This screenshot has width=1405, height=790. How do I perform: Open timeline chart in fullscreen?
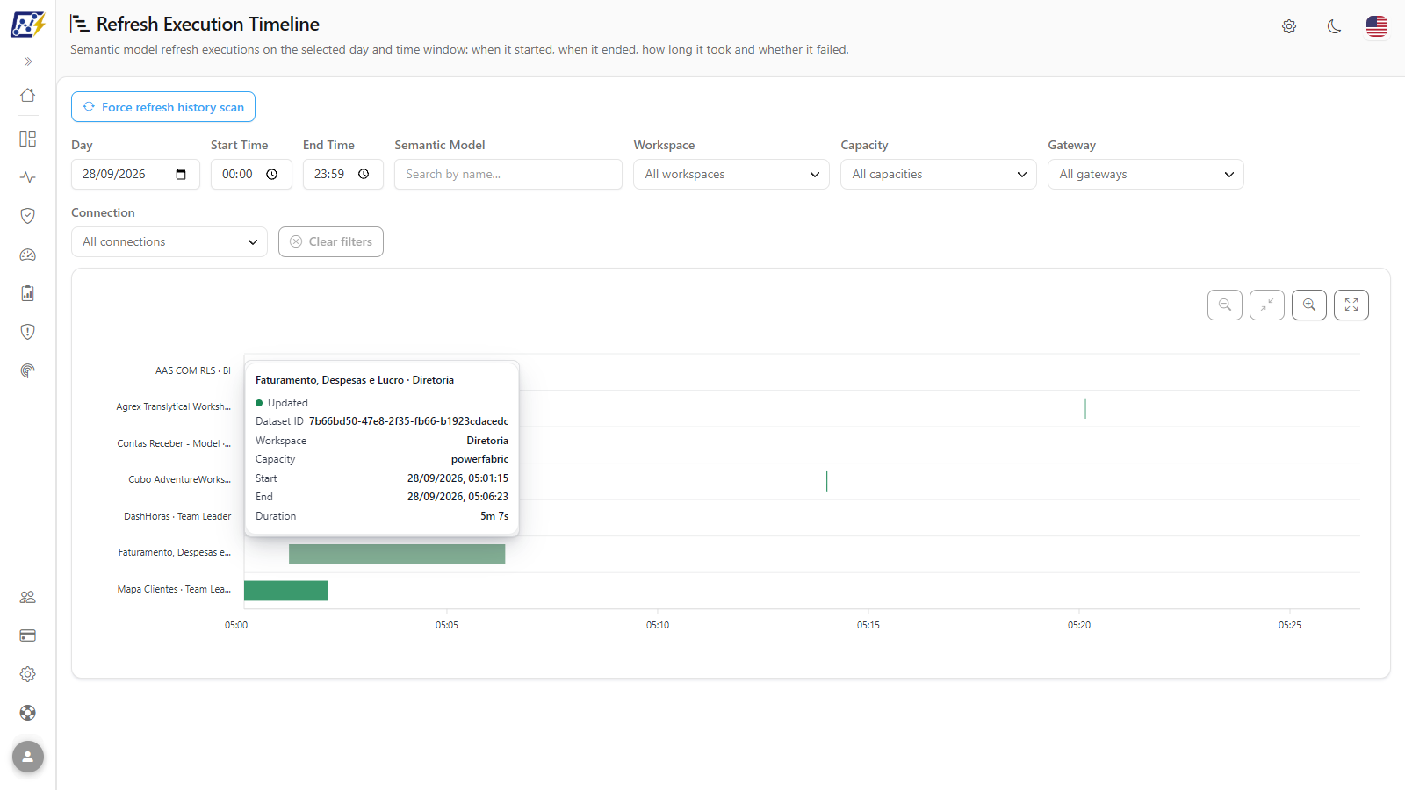pyautogui.click(x=1351, y=305)
